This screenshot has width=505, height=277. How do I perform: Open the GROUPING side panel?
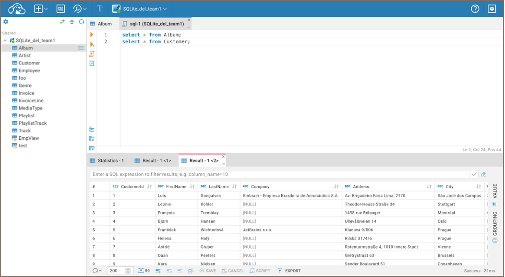point(495,227)
